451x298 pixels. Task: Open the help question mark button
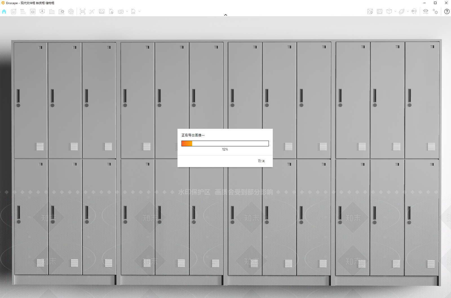(447, 12)
